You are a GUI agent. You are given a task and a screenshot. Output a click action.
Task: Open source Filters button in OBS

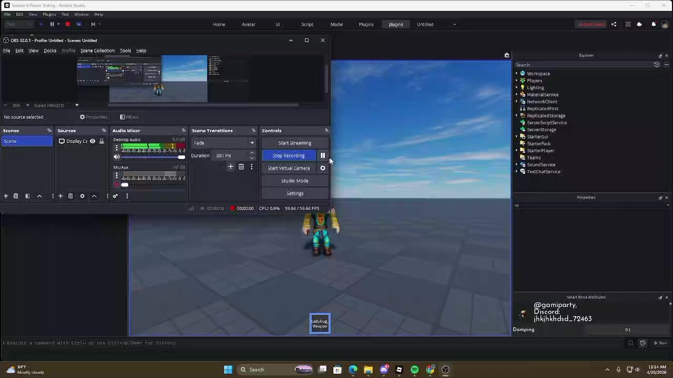[129, 117]
